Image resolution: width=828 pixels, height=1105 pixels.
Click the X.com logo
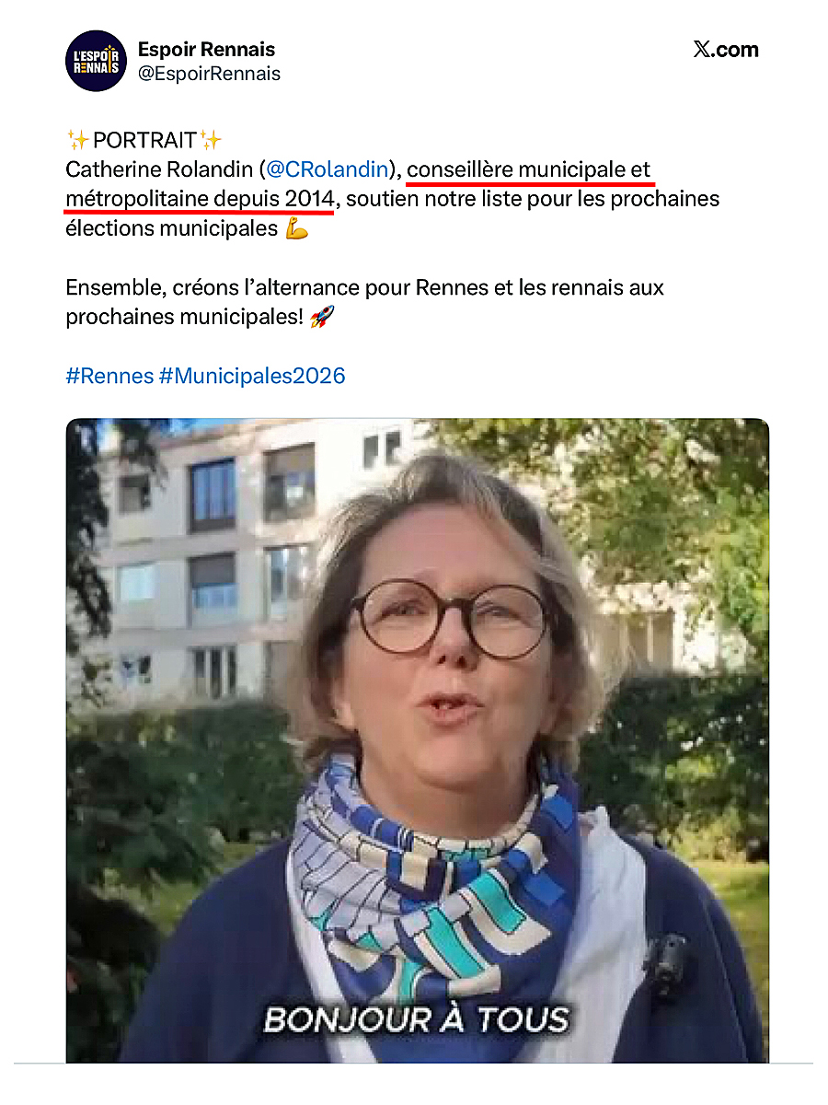[726, 50]
